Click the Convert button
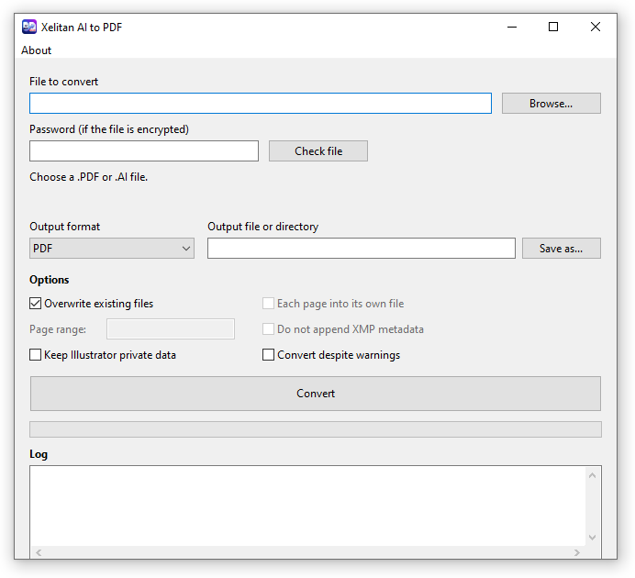Viewport: 635px width, 578px height. tap(316, 394)
